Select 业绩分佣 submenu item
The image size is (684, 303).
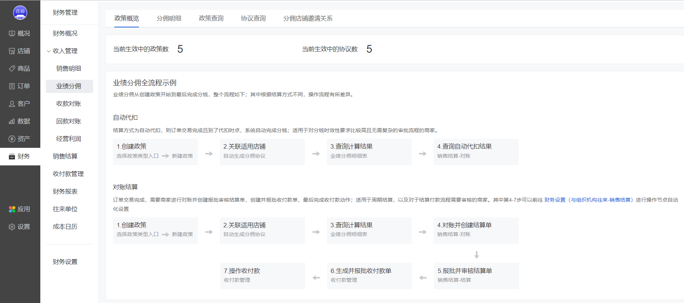(x=69, y=86)
